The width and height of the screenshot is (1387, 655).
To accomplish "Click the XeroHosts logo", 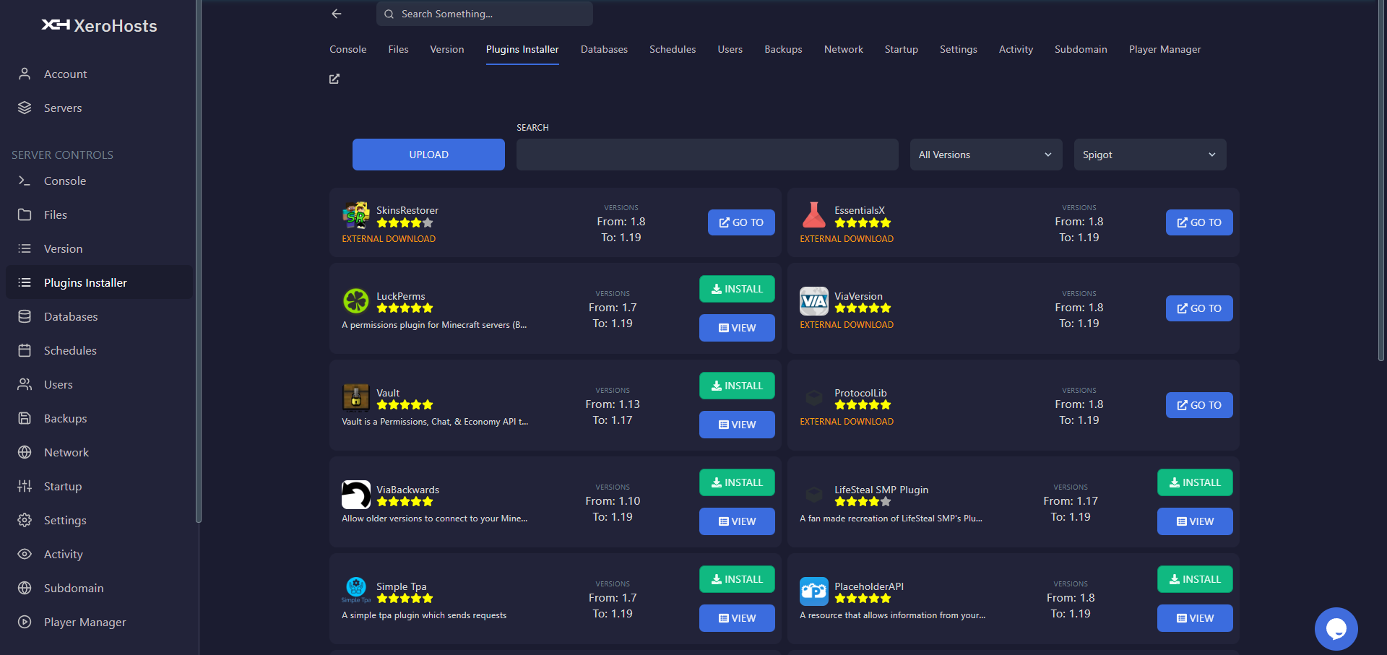I will coord(99,25).
